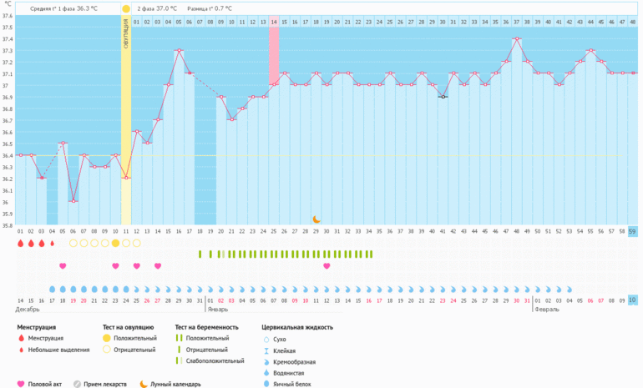Click the crescent moon lunar calendar marker on chart
This screenshot has width=643, height=388.
tap(316, 219)
